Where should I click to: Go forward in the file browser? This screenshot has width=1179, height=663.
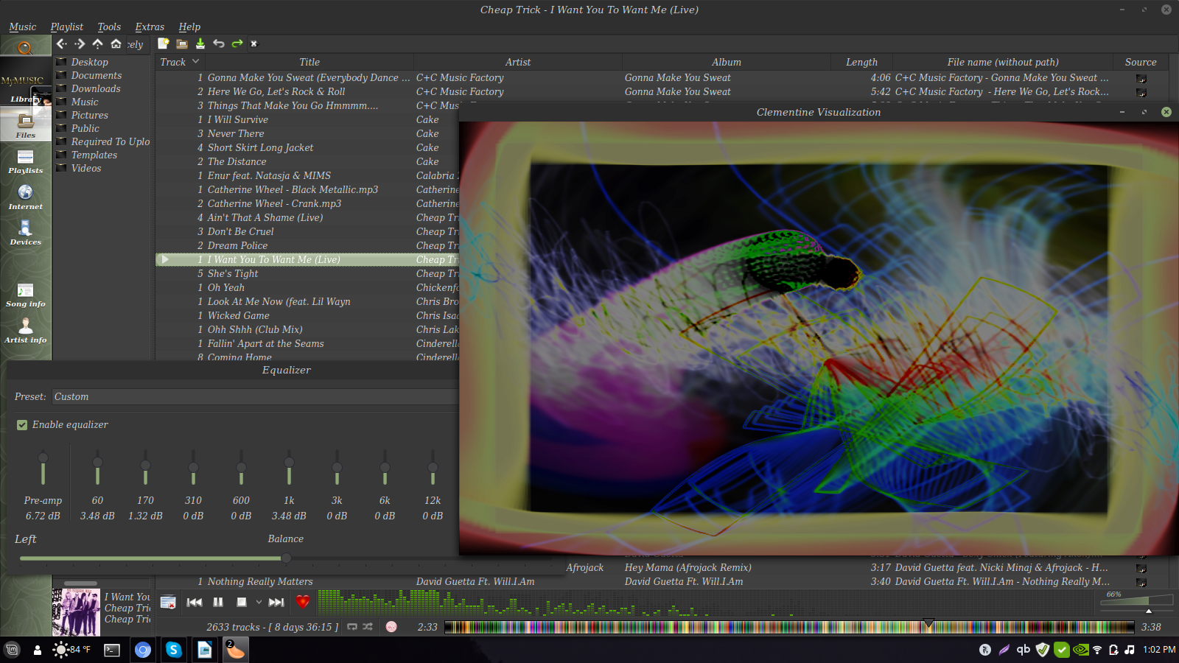point(80,44)
